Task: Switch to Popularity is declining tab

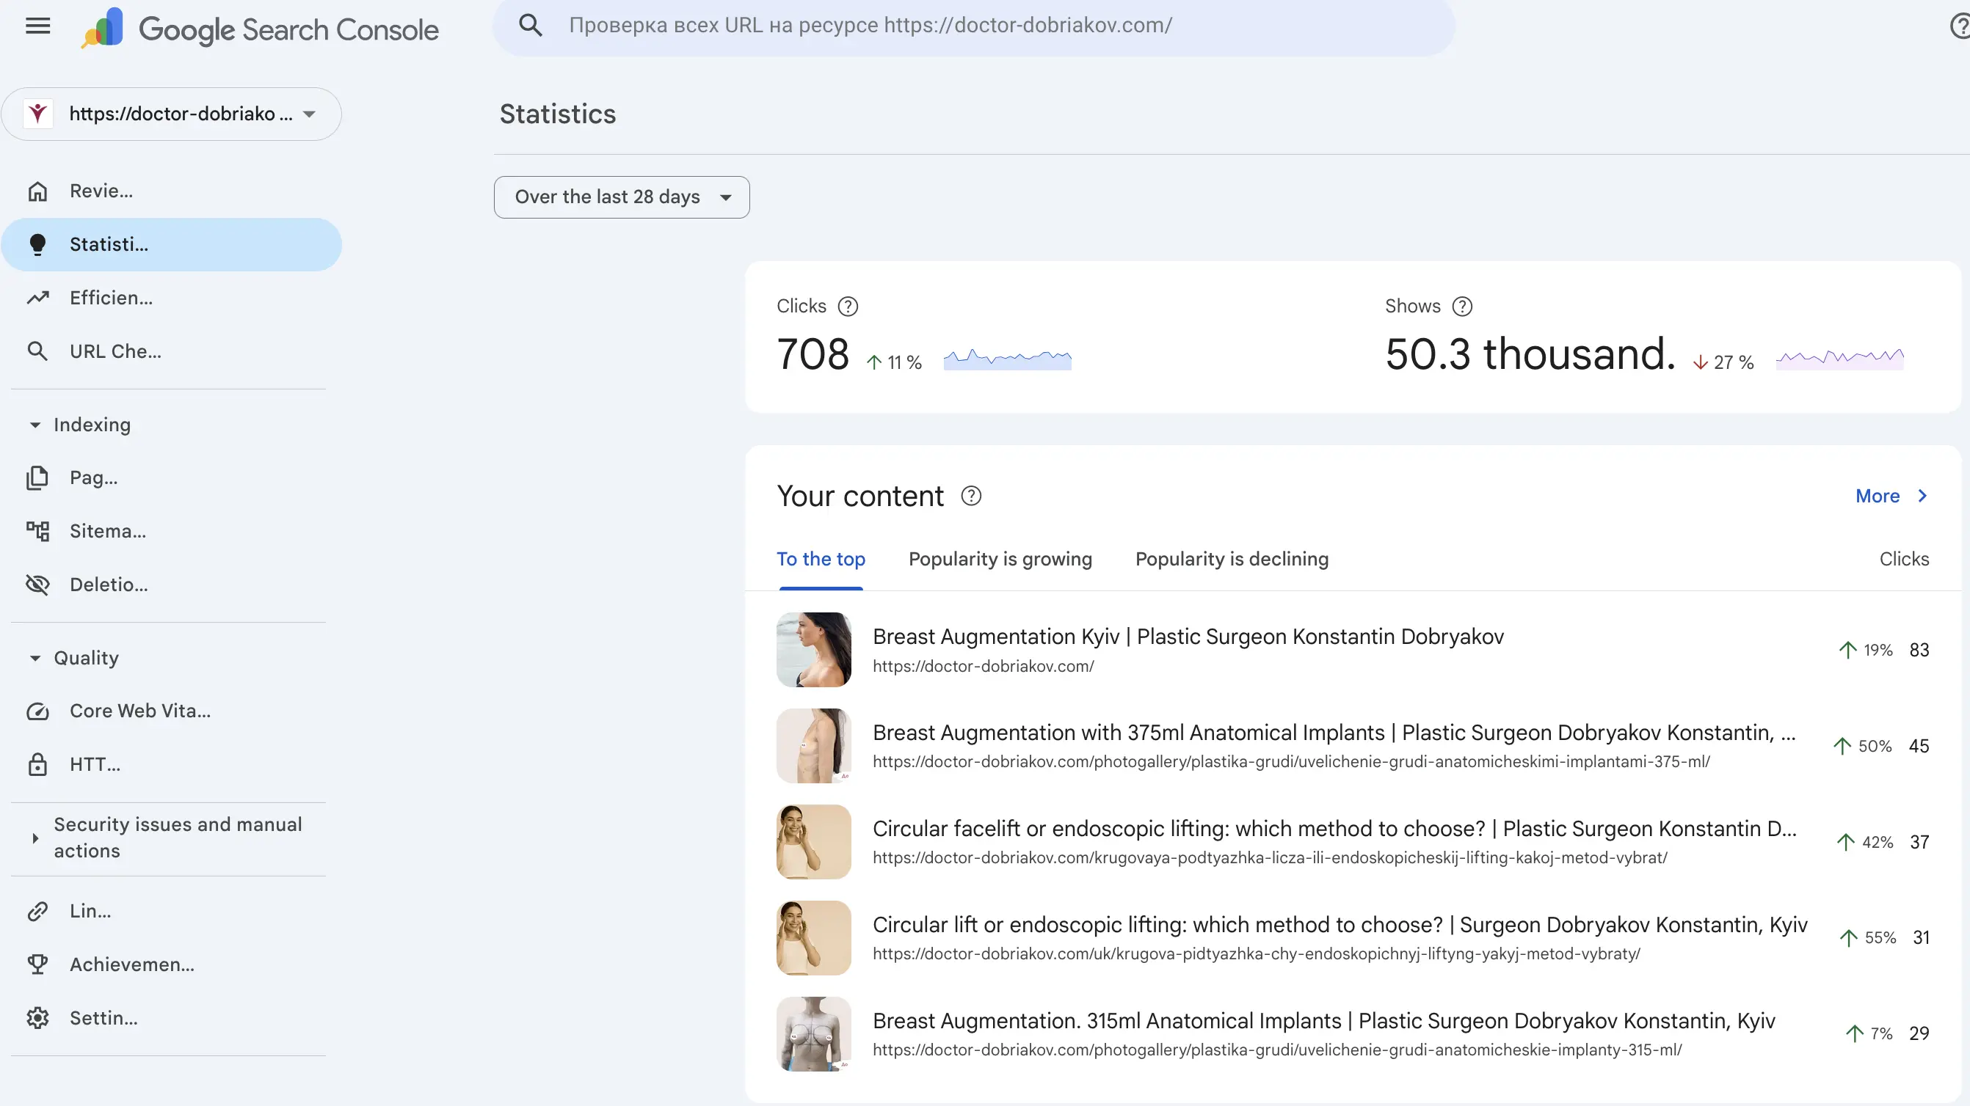Action: [x=1232, y=559]
